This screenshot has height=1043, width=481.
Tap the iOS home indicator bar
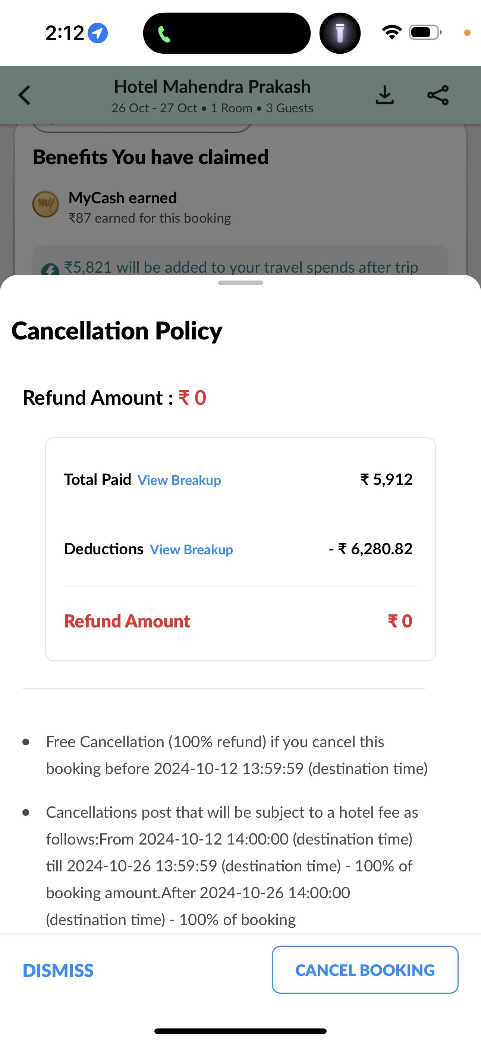click(x=240, y=1031)
